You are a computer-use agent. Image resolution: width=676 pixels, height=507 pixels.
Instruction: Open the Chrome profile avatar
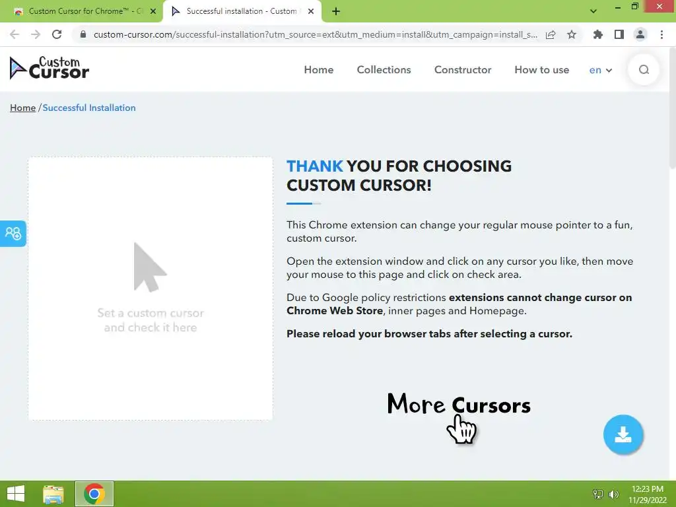tap(640, 34)
